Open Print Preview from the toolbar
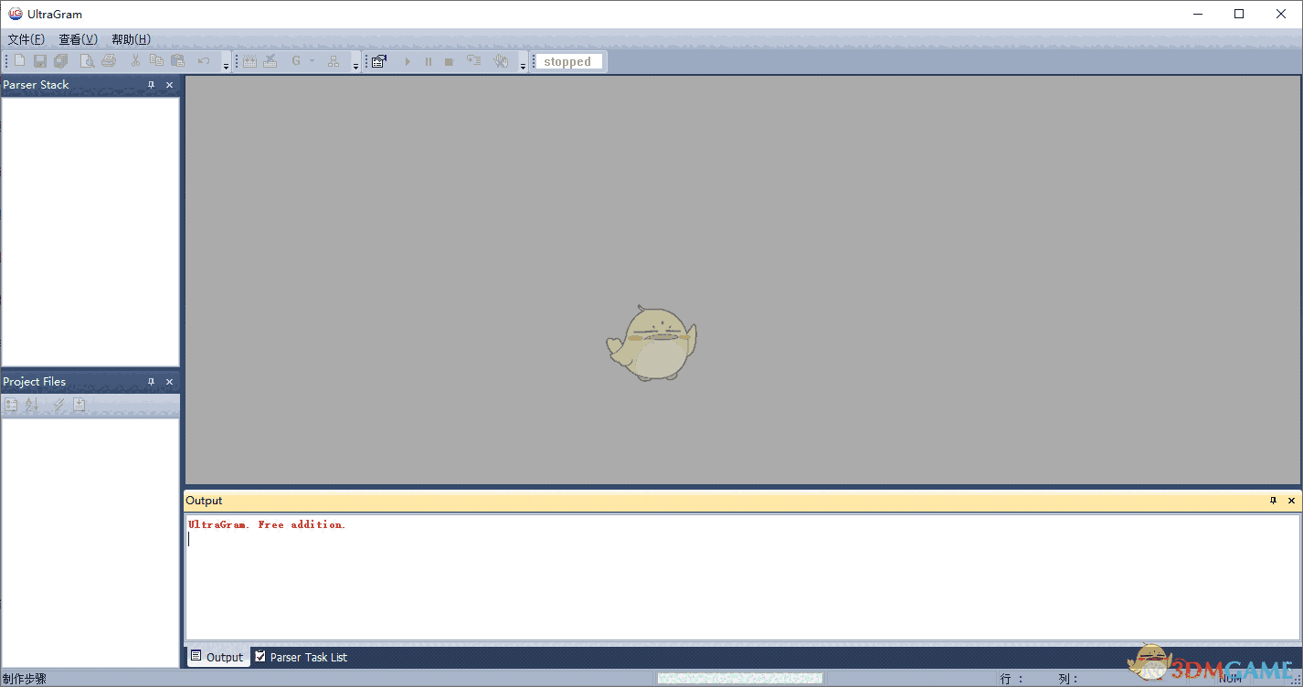1303x687 pixels. pyautogui.click(x=88, y=61)
